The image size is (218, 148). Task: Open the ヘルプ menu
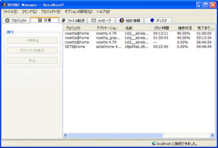(x=103, y=11)
